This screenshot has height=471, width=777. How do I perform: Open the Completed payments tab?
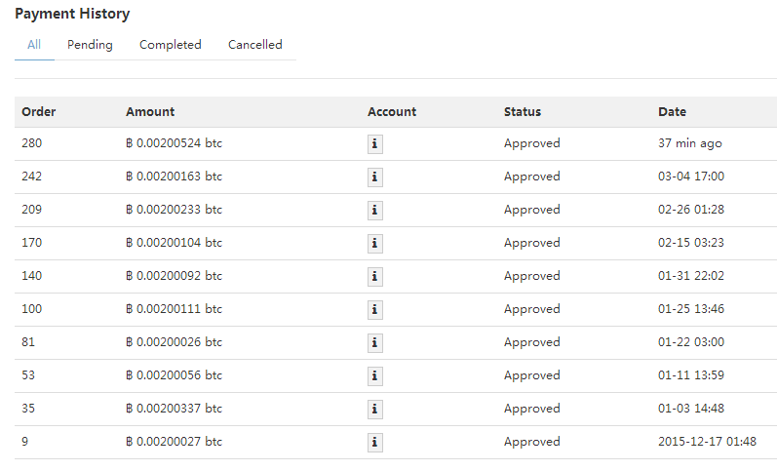click(170, 45)
